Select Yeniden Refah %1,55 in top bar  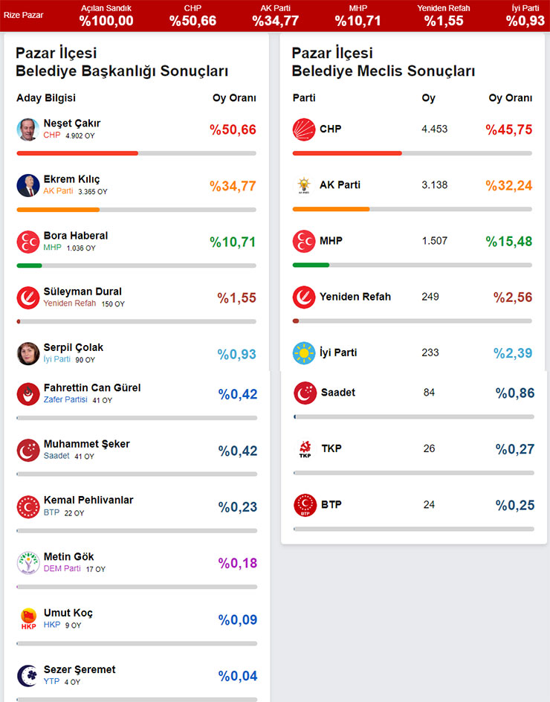(444, 16)
